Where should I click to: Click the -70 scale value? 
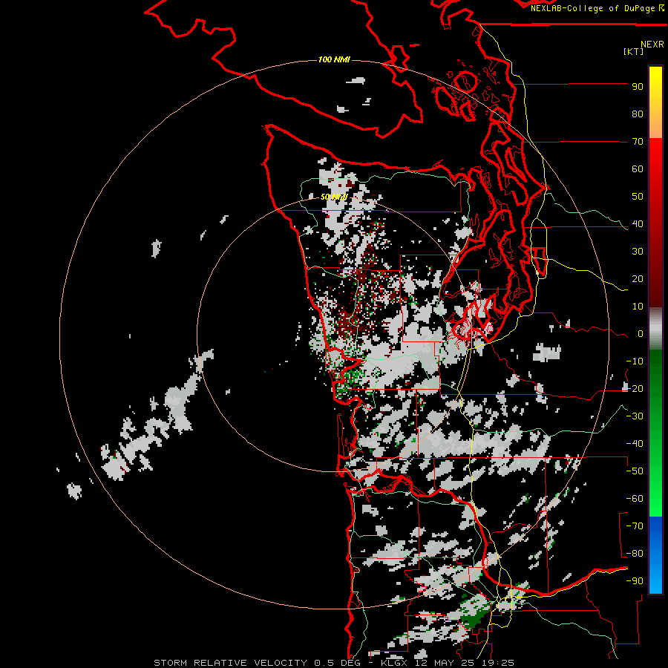635,526
